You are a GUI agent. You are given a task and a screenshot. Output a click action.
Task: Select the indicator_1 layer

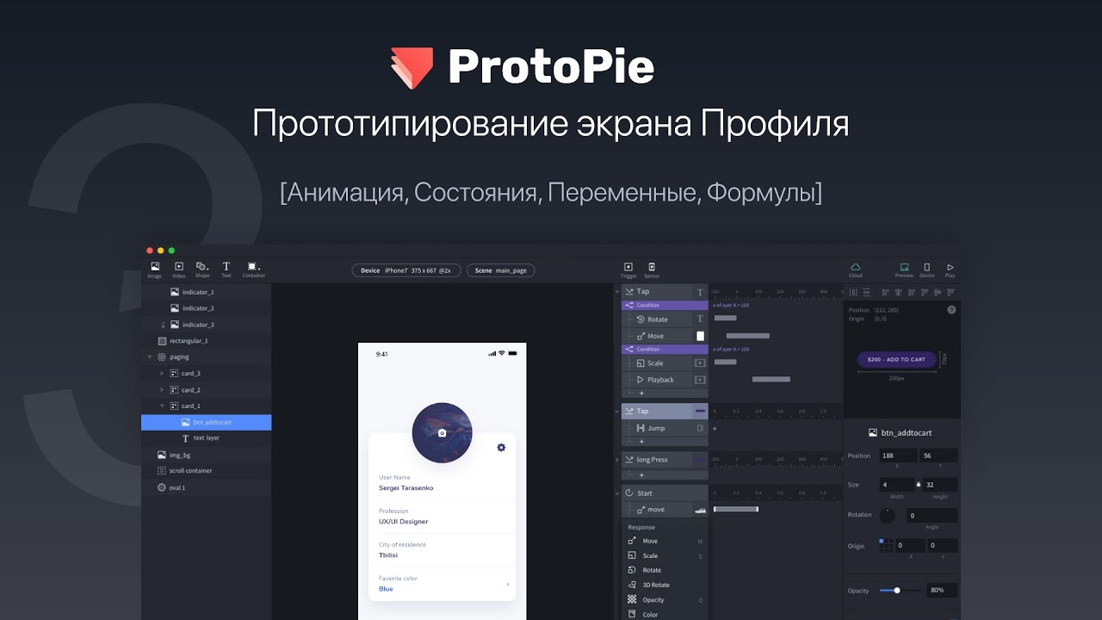[207, 292]
